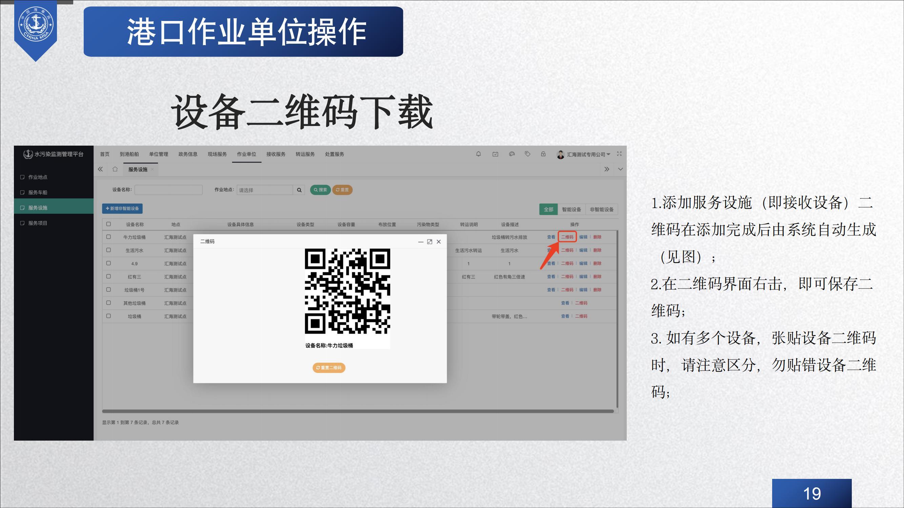Click 新增非智能设备 button

[x=122, y=209]
